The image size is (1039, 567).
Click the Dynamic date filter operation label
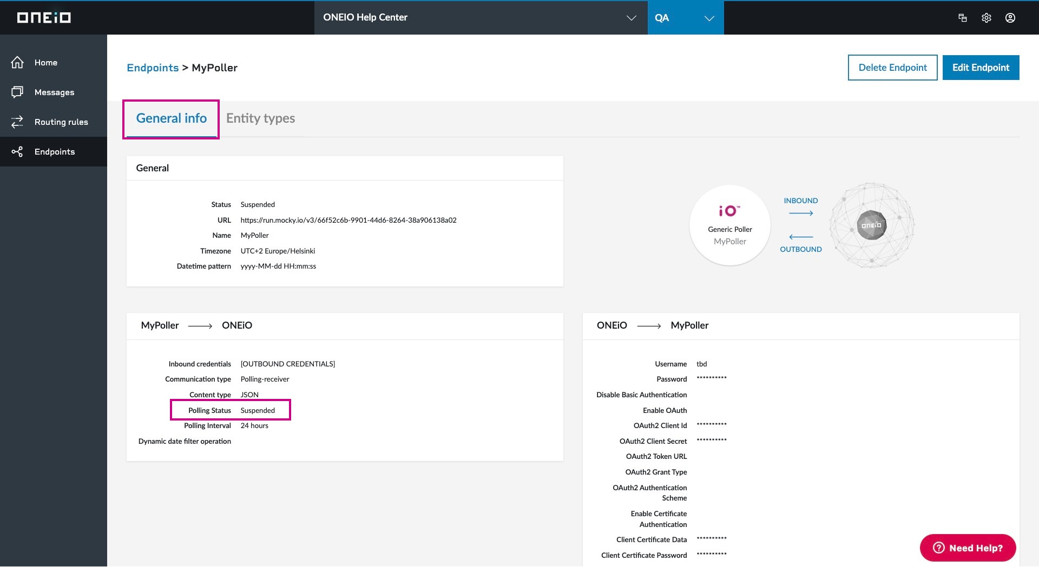tap(185, 442)
